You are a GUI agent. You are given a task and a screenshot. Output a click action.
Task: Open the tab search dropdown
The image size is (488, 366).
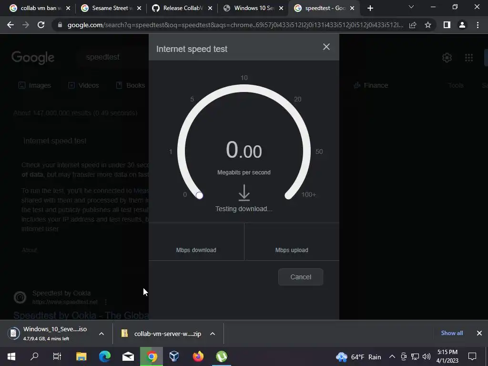(411, 7)
